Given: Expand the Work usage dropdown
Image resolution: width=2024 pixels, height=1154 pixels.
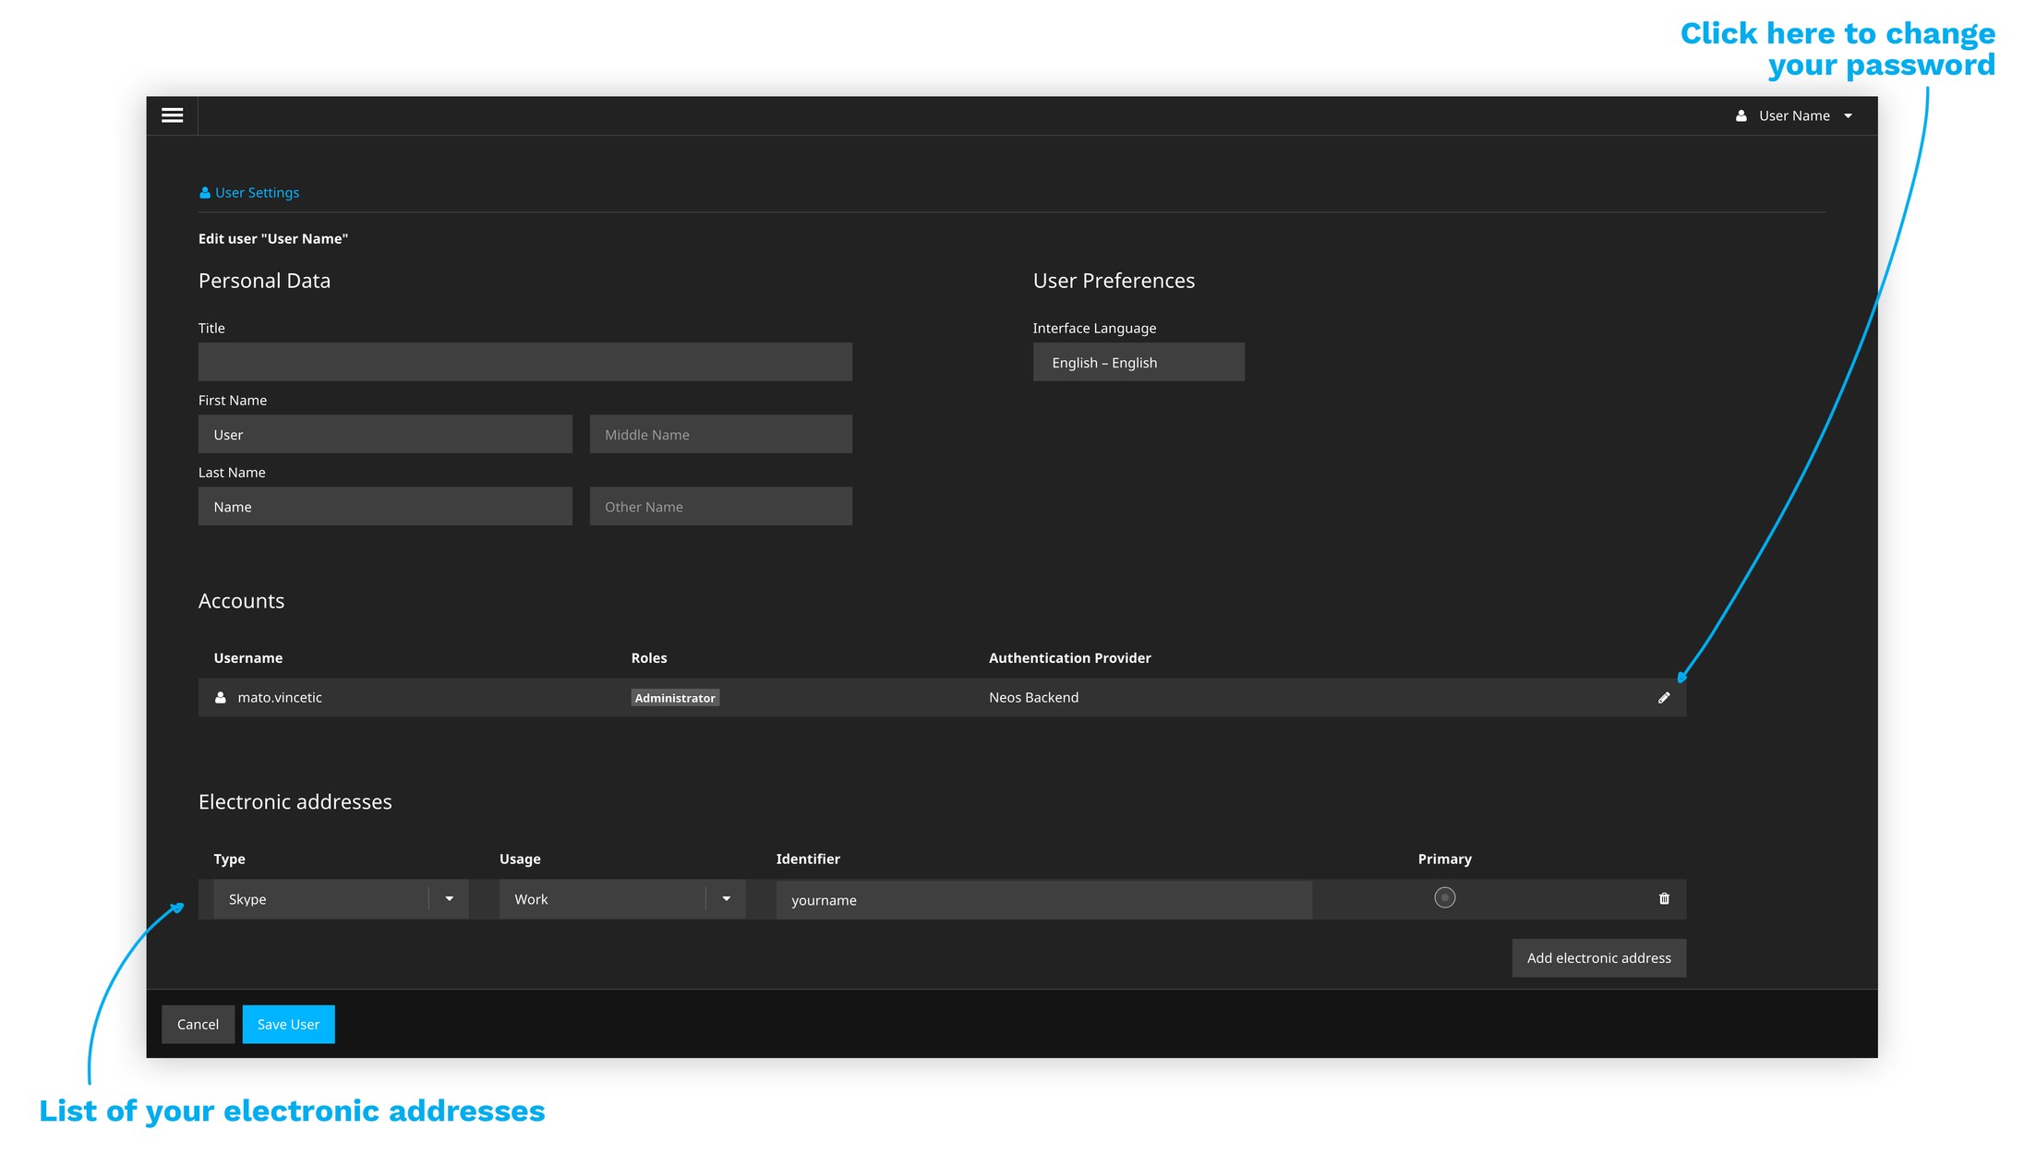Looking at the screenshot, I should click(x=622, y=899).
